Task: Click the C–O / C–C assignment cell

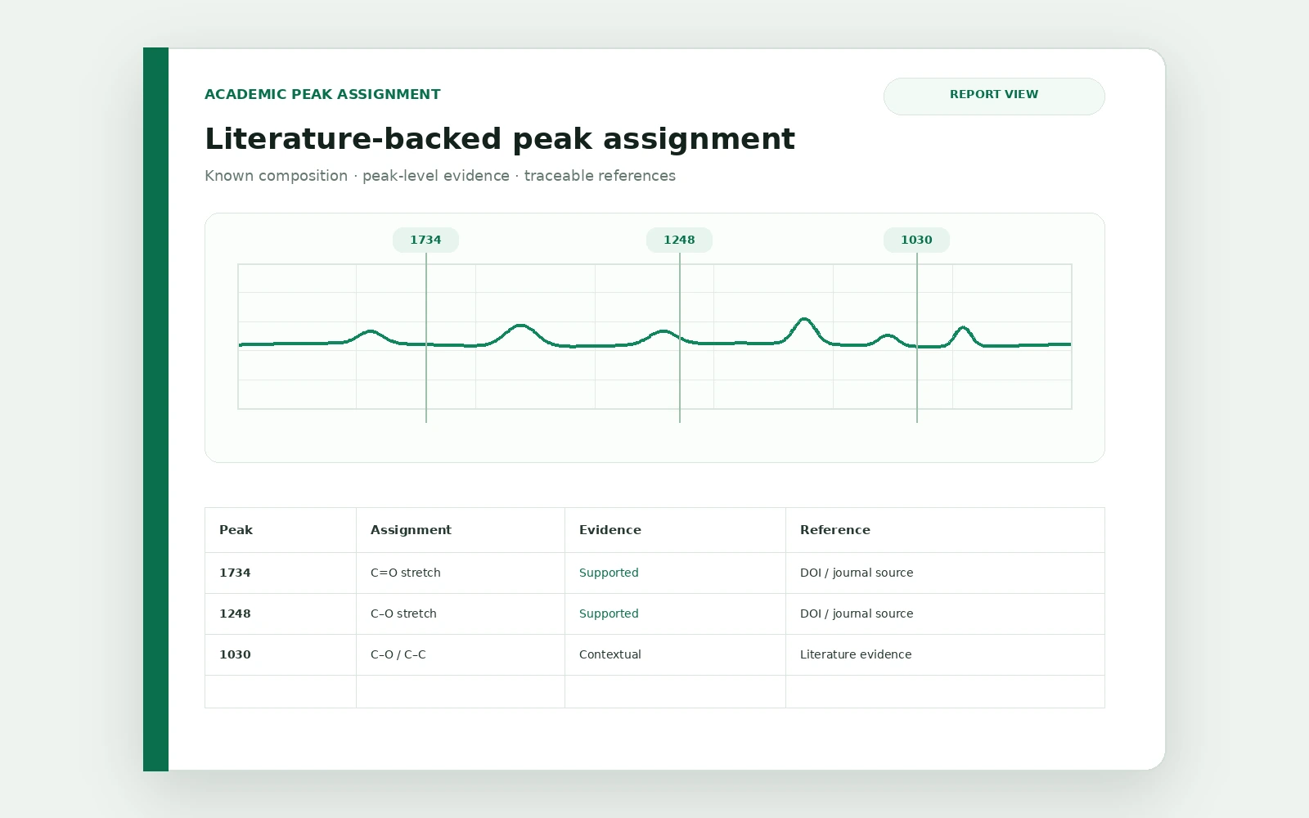Action: pyautogui.click(x=461, y=655)
